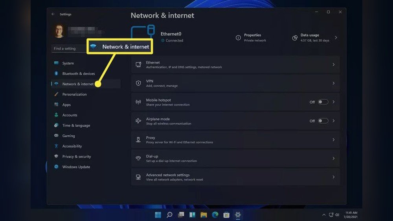This screenshot has height=221, width=393.
Task: Click the Dial-up phone icon
Action: 138,158
